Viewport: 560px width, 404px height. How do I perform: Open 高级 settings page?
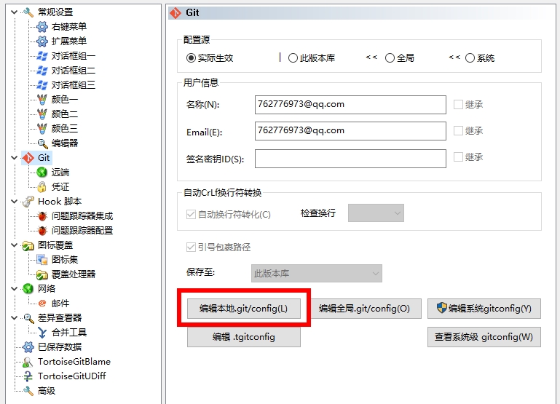coord(47,391)
